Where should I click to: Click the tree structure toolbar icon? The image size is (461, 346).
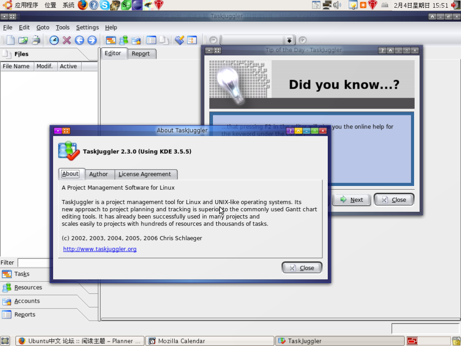click(192, 40)
